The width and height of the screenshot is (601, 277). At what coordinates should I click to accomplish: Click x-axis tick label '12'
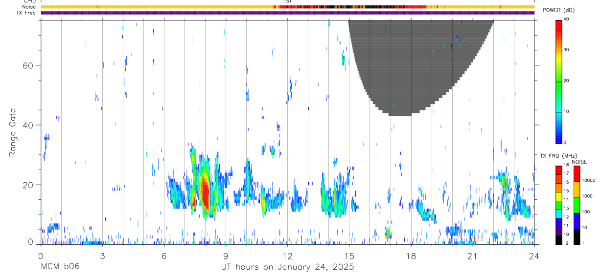pyautogui.click(x=288, y=256)
